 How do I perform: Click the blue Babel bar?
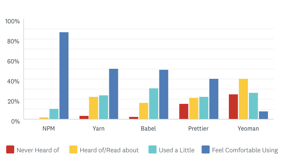coord(164,94)
